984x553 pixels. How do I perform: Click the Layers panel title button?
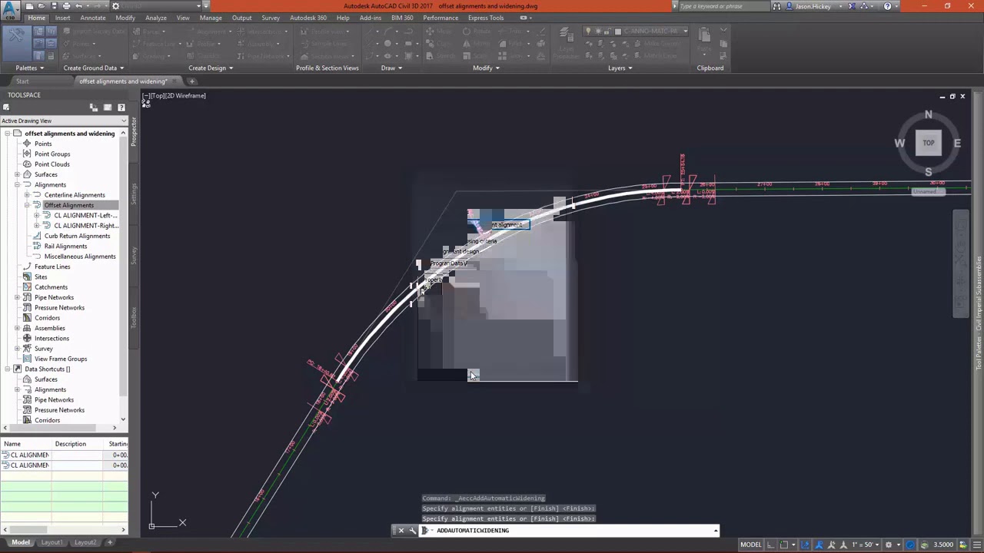click(x=620, y=68)
